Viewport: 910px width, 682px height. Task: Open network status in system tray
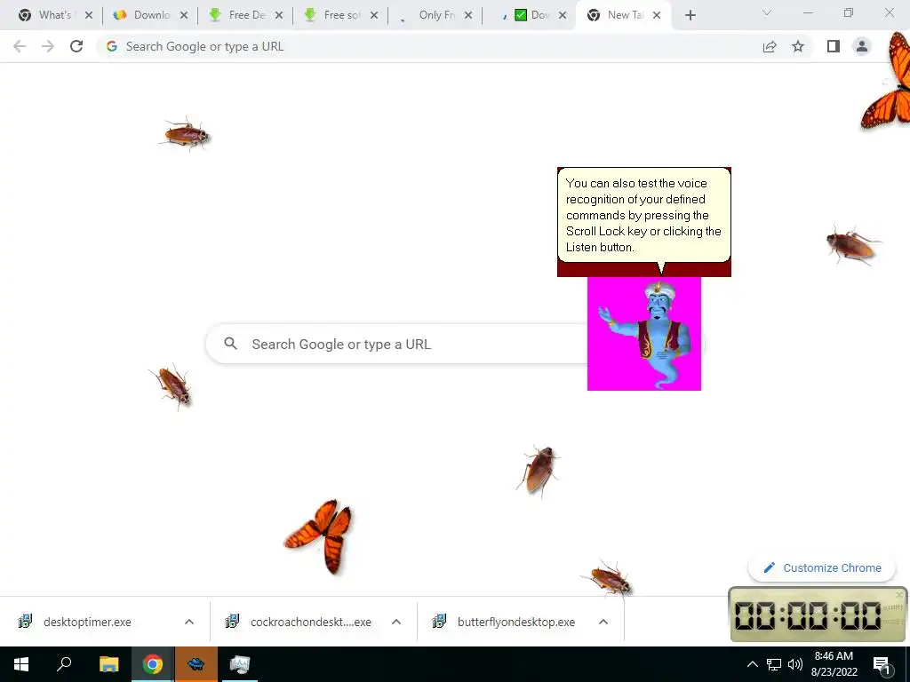[x=774, y=664]
